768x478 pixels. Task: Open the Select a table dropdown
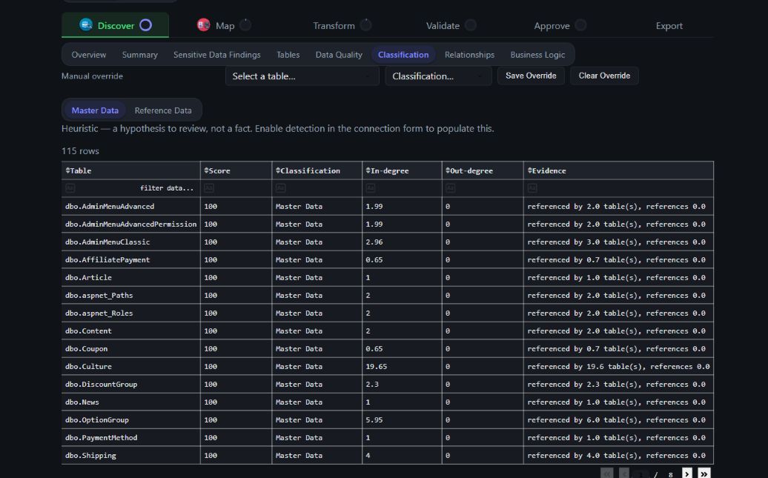click(x=302, y=76)
